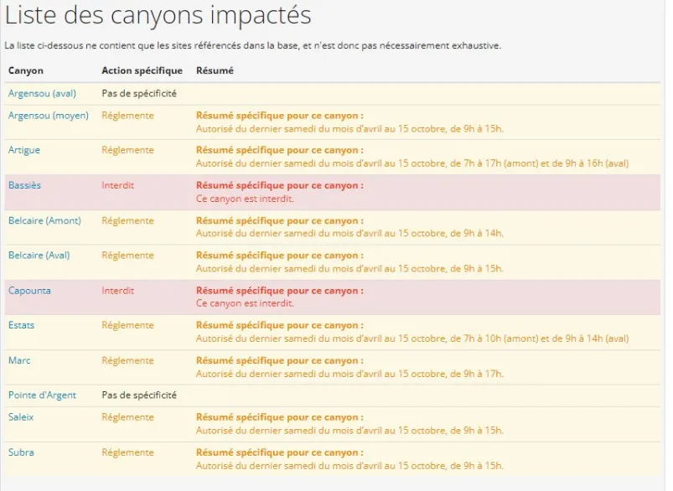Select the Belcaire (Aval) link
The width and height of the screenshot is (673, 491).
pyautogui.click(x=39, y=255)
